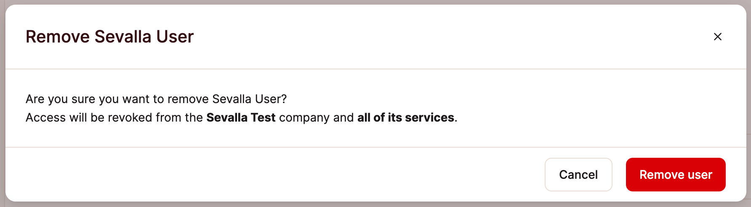Click the word "company" in the warning
The image size is (751, 207).
(304, 117)
